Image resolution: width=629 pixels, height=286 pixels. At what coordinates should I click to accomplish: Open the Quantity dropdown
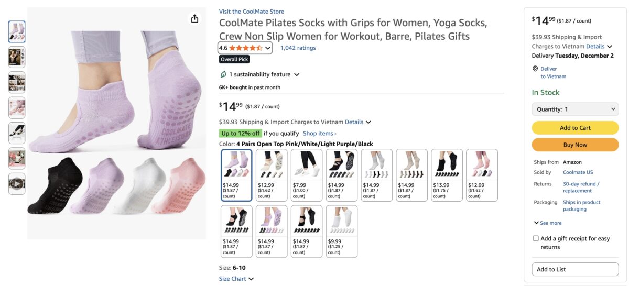[x=575, y=109]
